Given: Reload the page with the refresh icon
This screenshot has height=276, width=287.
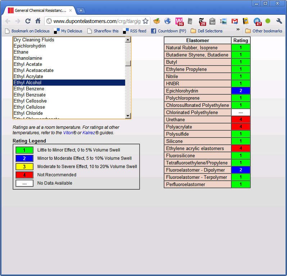Looking at the screenshot, I should tap(28, 21).
